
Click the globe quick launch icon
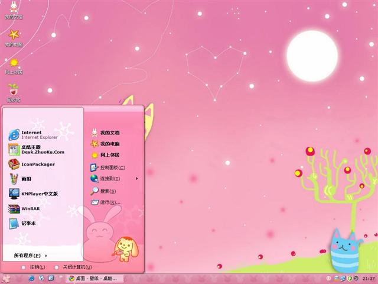(x=41, y=278)
